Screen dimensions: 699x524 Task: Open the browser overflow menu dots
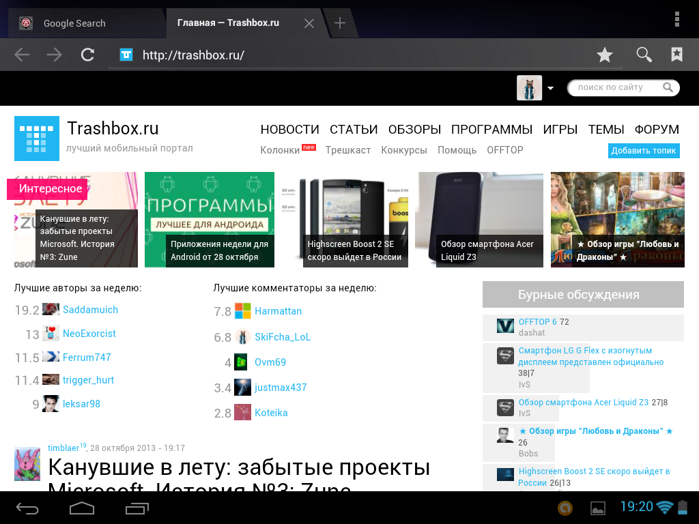click(x=676, y=20)
